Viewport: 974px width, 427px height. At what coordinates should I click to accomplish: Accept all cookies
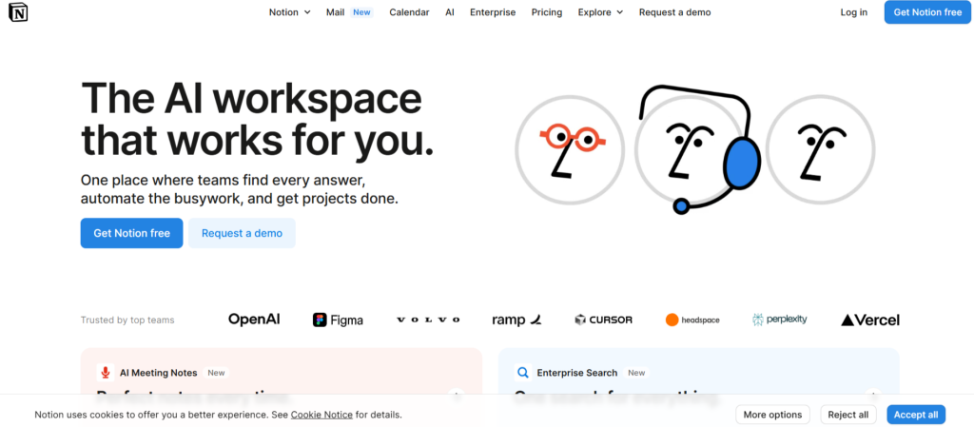[916, 415]
